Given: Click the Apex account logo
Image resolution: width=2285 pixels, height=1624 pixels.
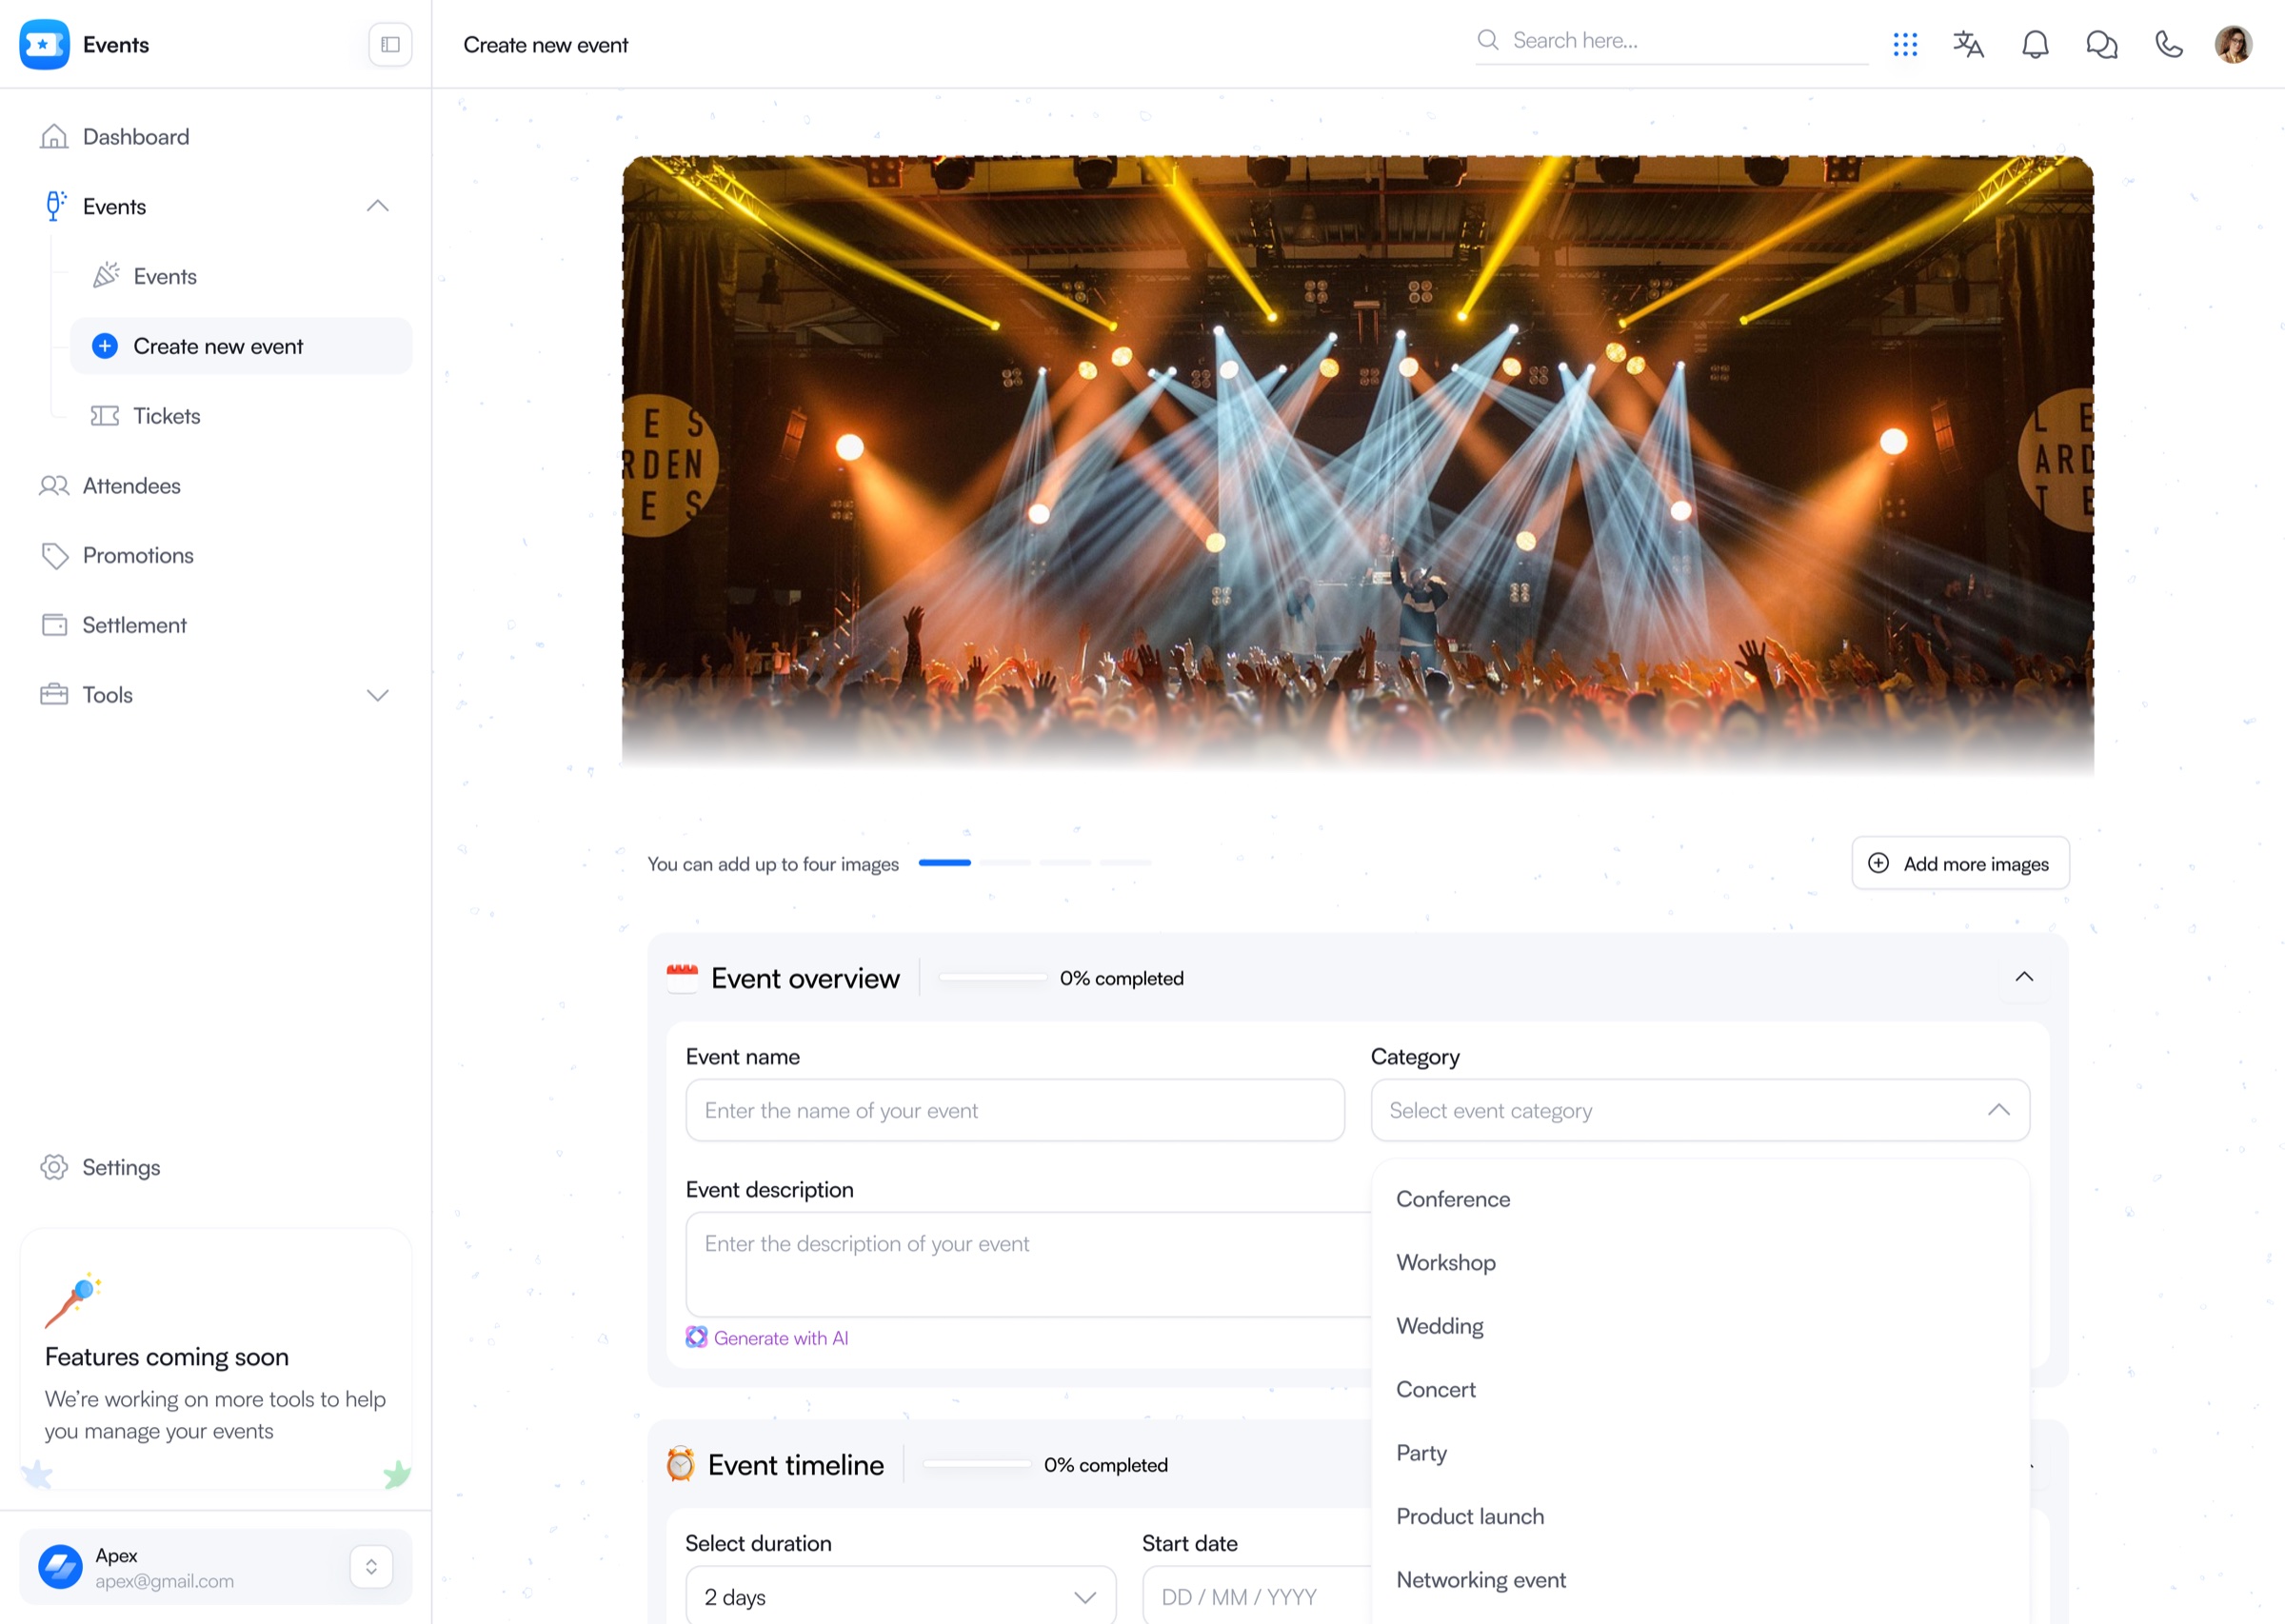Looking at the screenshot, I should 60,1566.
